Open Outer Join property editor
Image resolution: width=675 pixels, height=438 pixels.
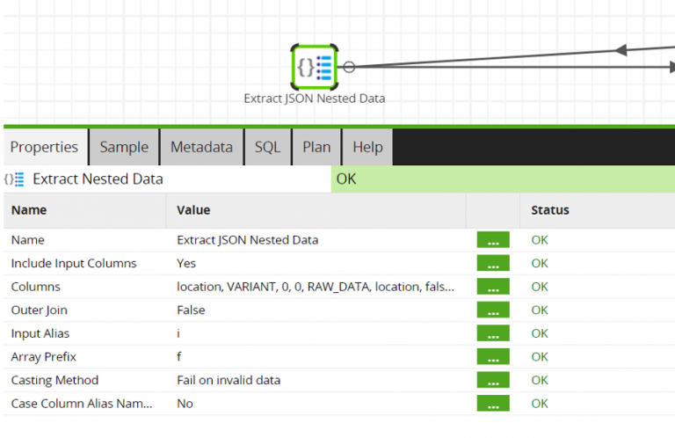(493, 310)
